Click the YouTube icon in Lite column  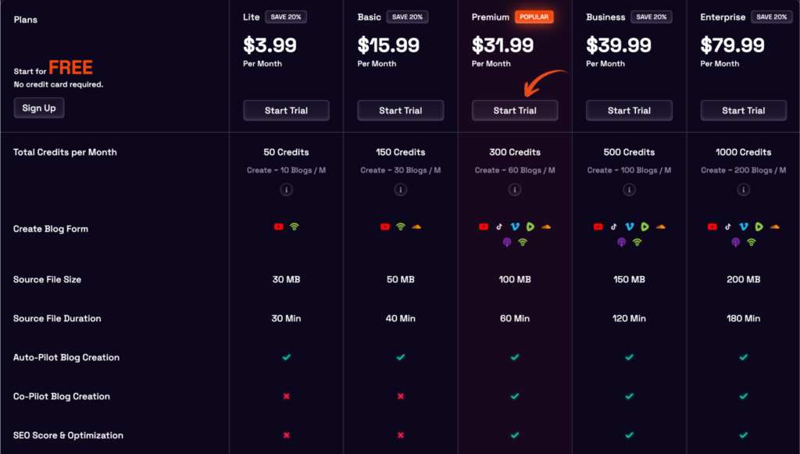pos(278,227)
